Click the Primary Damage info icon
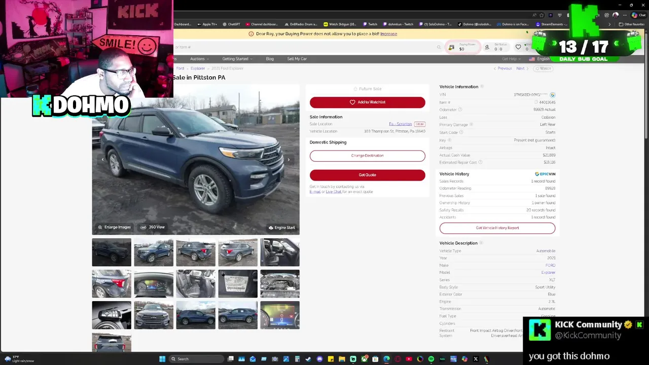The image size is (649, 365). tap(471, 125)
